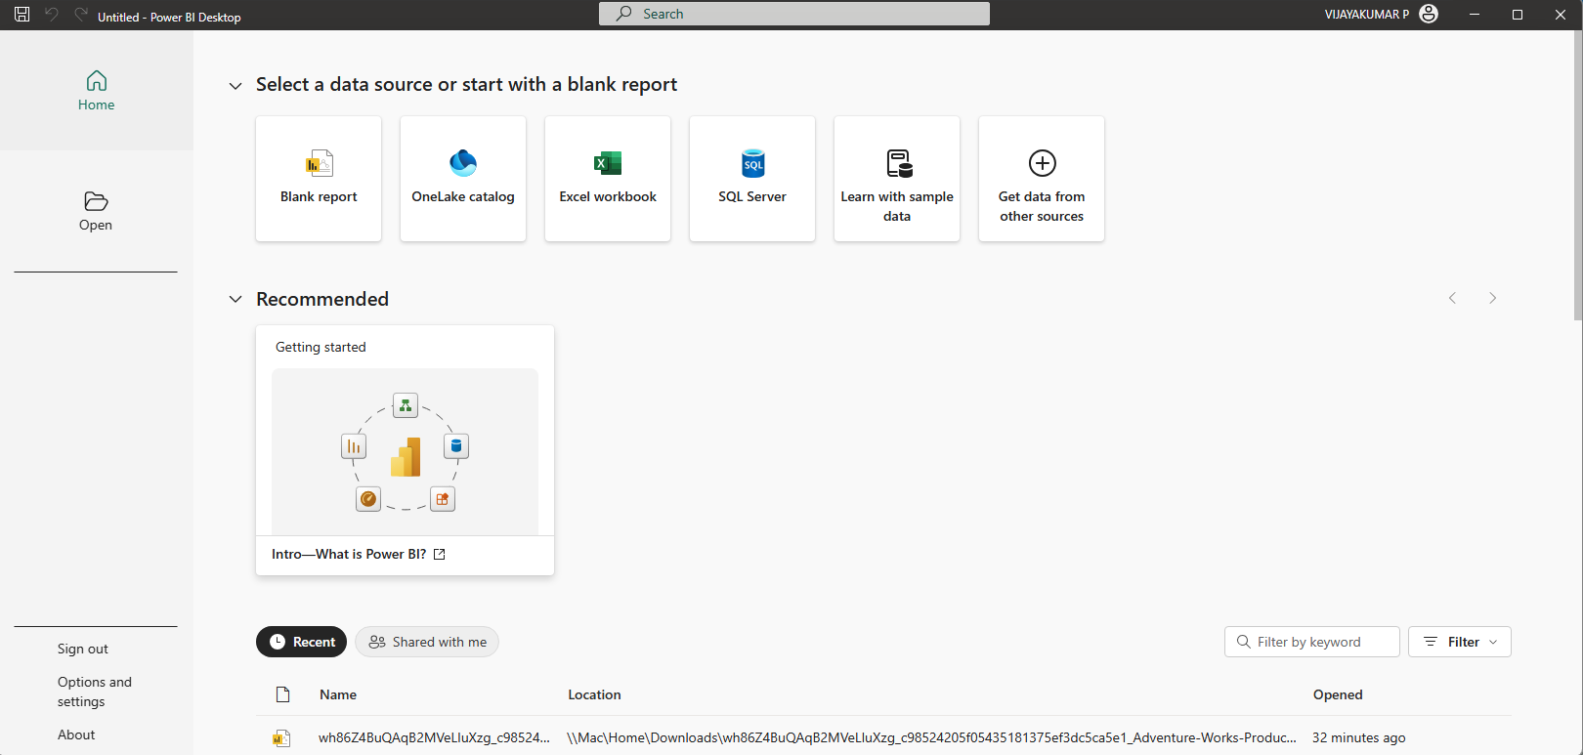Open the user account profile icon
Image resolution: width=1583 pixels, height=755 pixels.
point(1429,14)
